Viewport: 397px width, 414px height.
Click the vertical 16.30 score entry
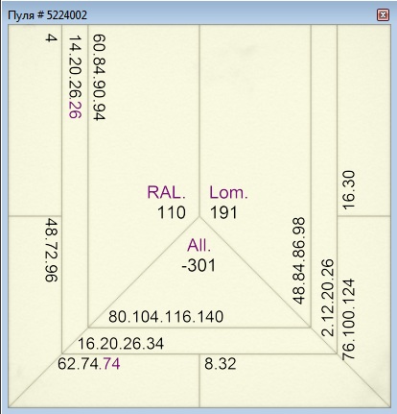348,190
